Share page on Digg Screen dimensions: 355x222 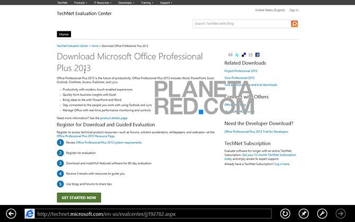click(251, 55)
